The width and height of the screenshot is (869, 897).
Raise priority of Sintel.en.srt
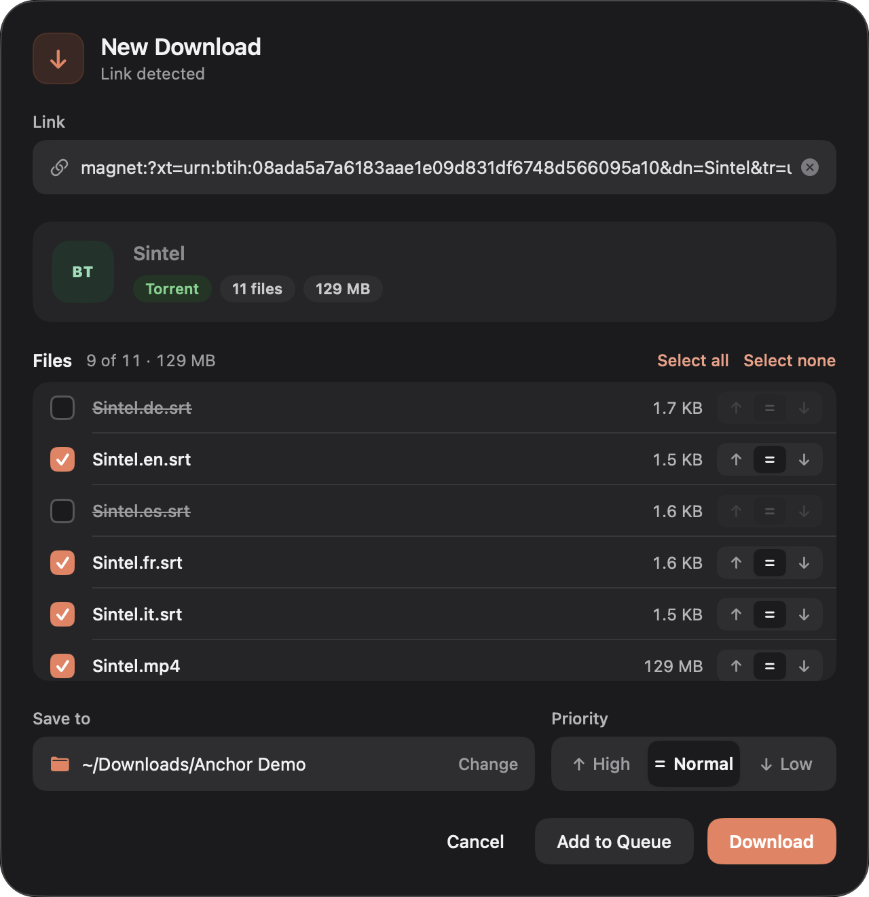pos(736,459)
